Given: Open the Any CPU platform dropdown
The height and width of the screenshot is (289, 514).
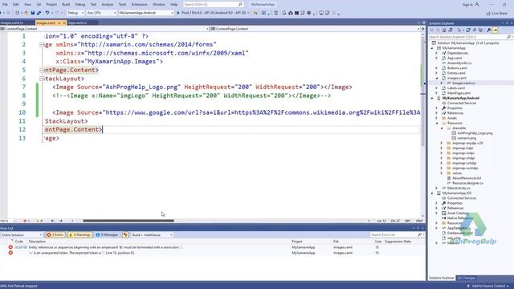Looking at the screenshot, I should point(101,13).
